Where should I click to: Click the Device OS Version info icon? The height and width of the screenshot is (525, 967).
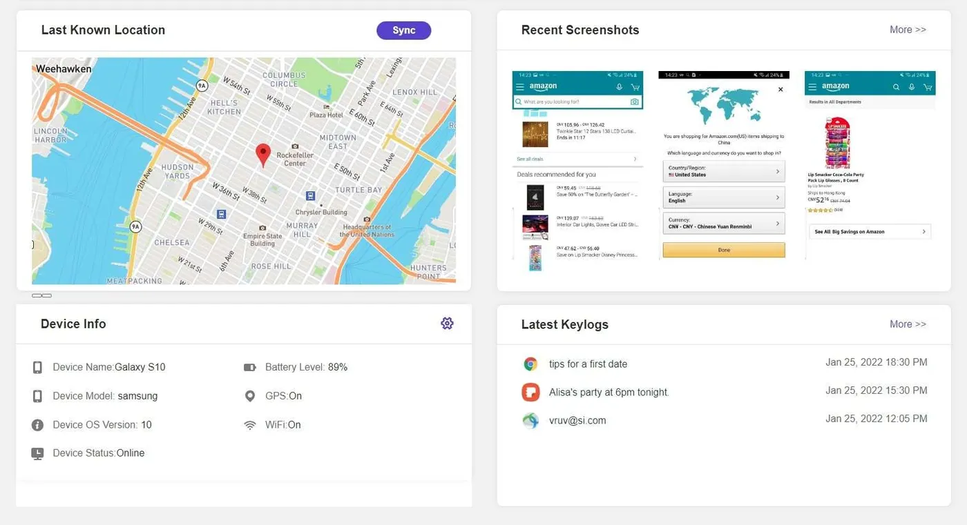point(37,425)
